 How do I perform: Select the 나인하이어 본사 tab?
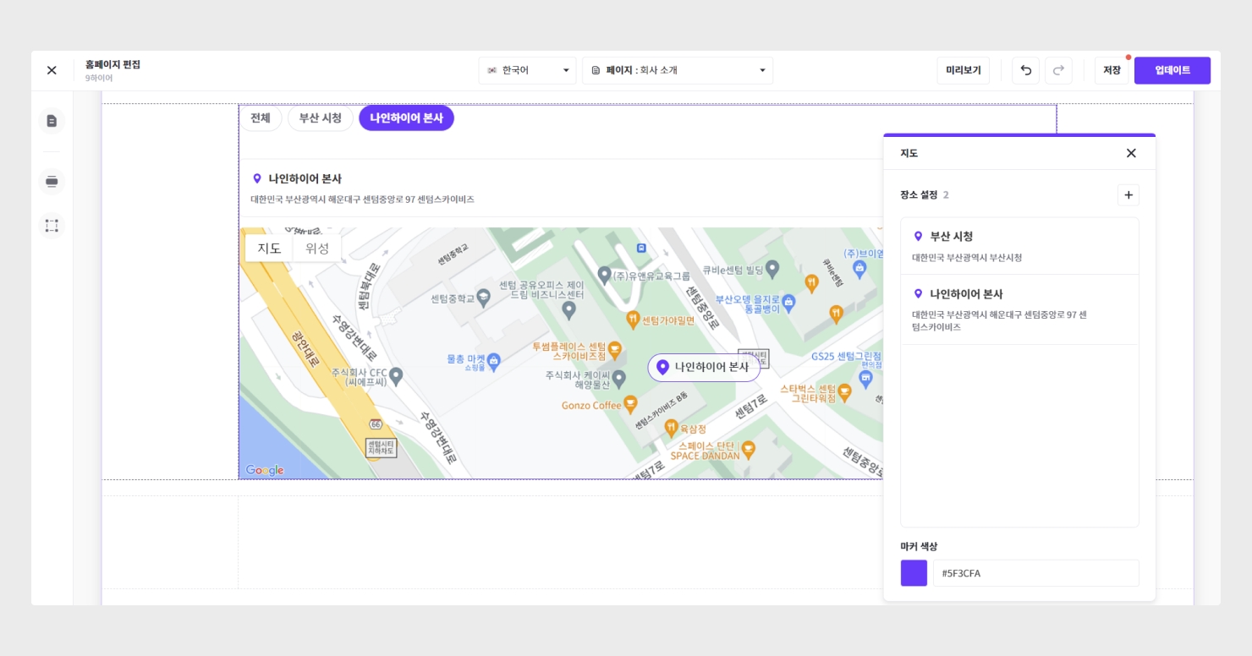pyautogui.click(x=406, y=118)
